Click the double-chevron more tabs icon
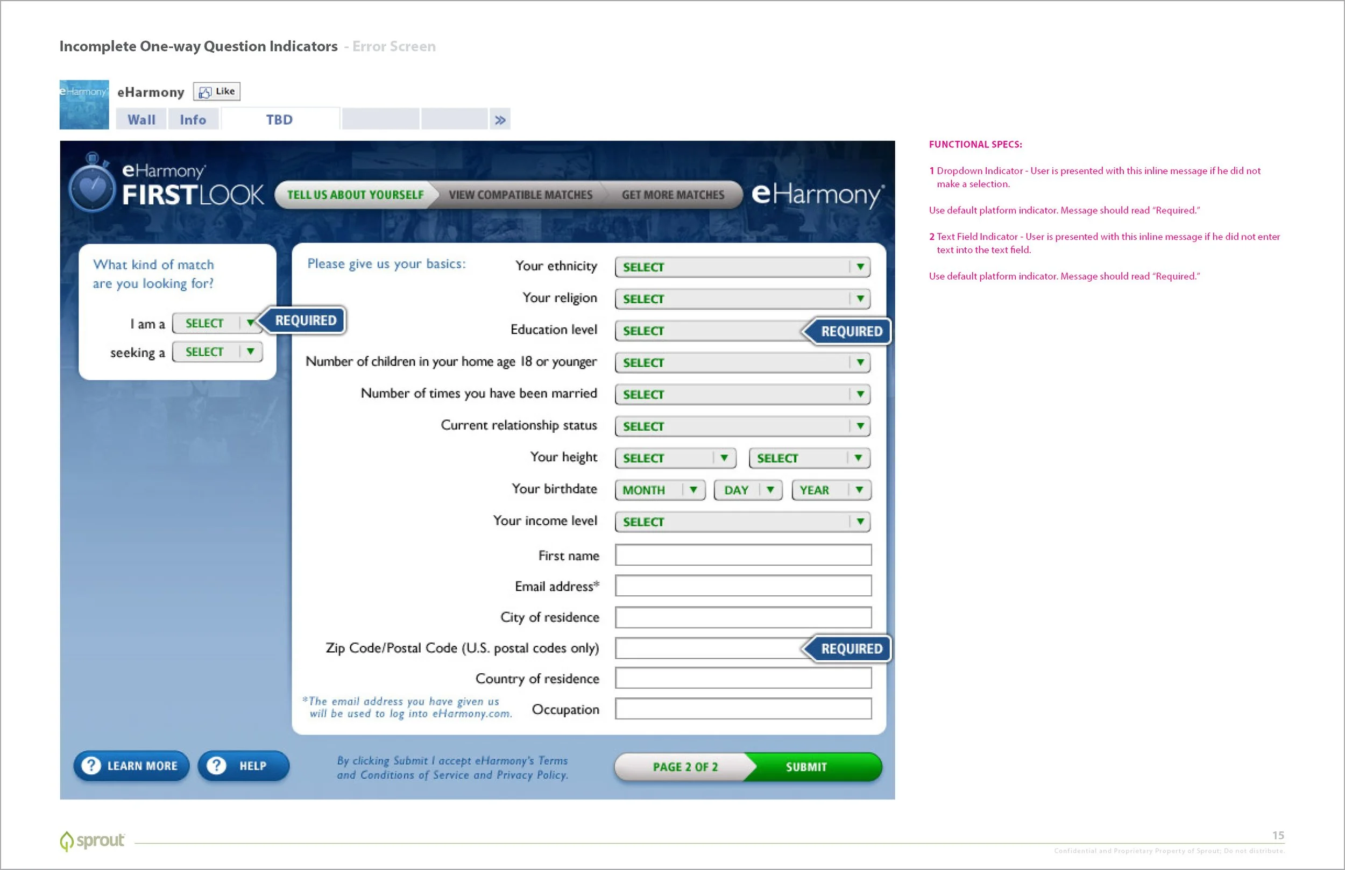1345x870 pixels. 500,120
